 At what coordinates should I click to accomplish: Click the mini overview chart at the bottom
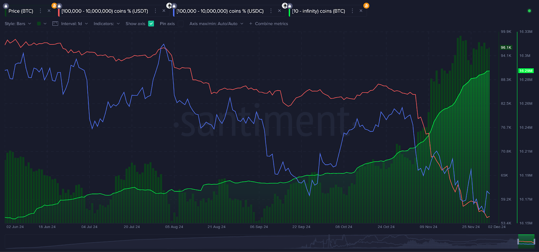(269, 242)
